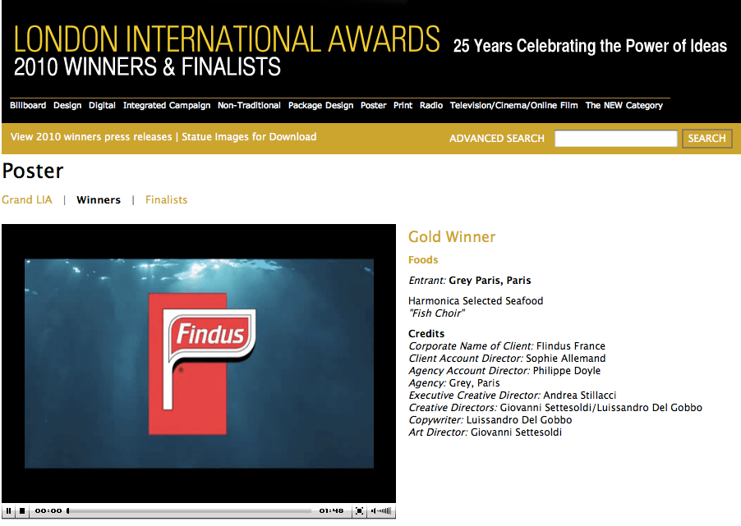This screenshot has height=526, width=741.
Task: Open the Television/Cinema/Online Film category
Action: click(x=513, y=105)
